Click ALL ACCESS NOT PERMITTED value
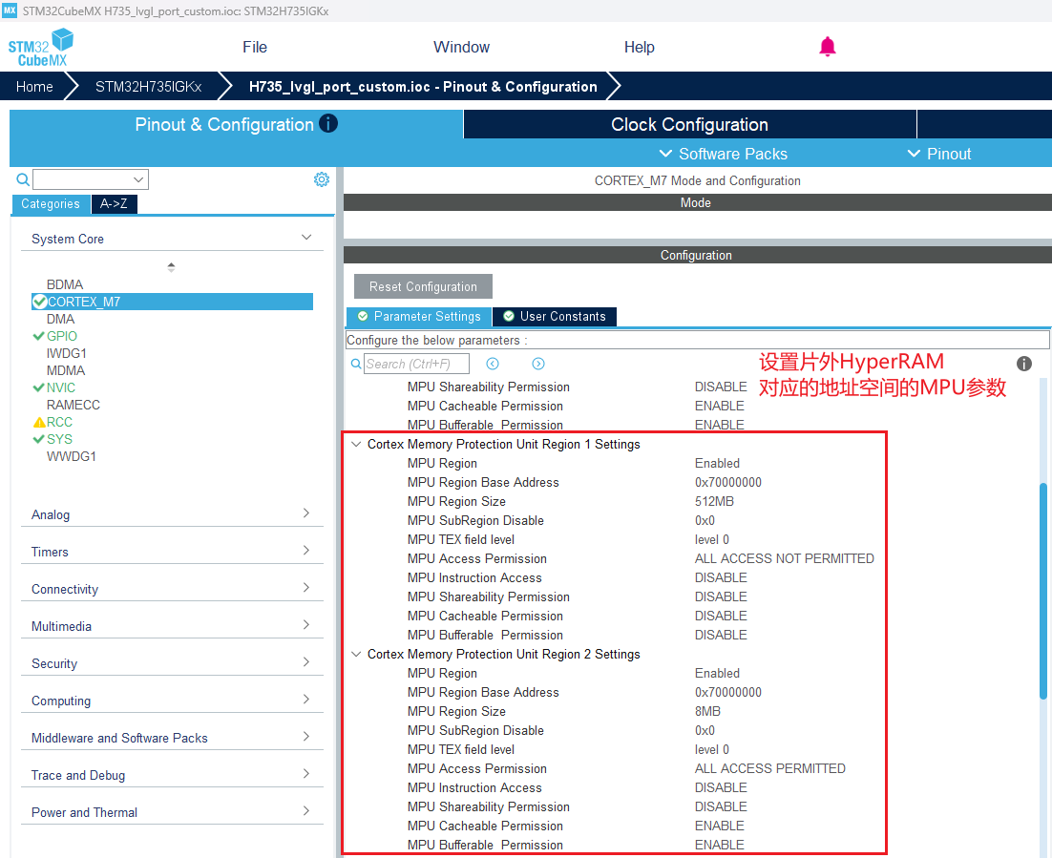This screenshot has width=1052, height=858. 785,559
